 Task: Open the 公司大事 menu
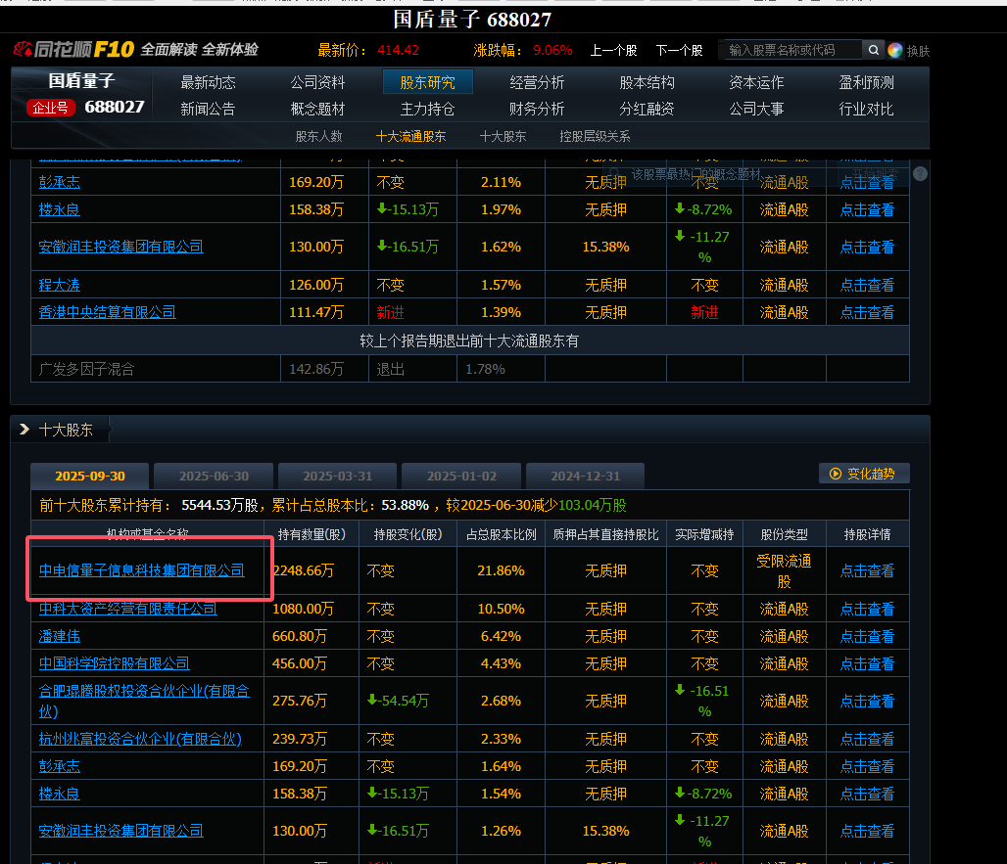(756, 109)
